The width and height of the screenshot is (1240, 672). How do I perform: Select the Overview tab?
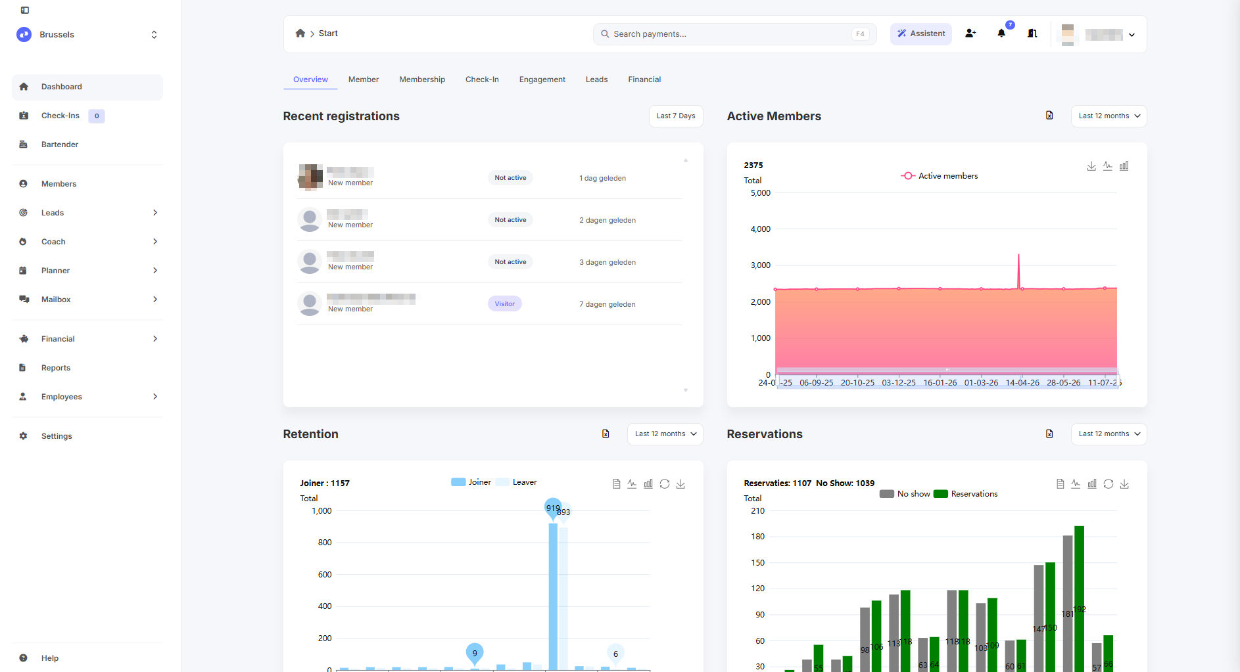(x=310, y=79)
